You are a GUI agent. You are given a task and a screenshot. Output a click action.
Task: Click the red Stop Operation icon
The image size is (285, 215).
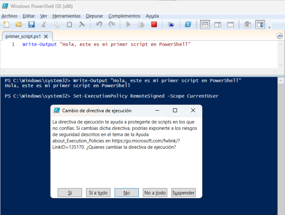coord(154,24)
